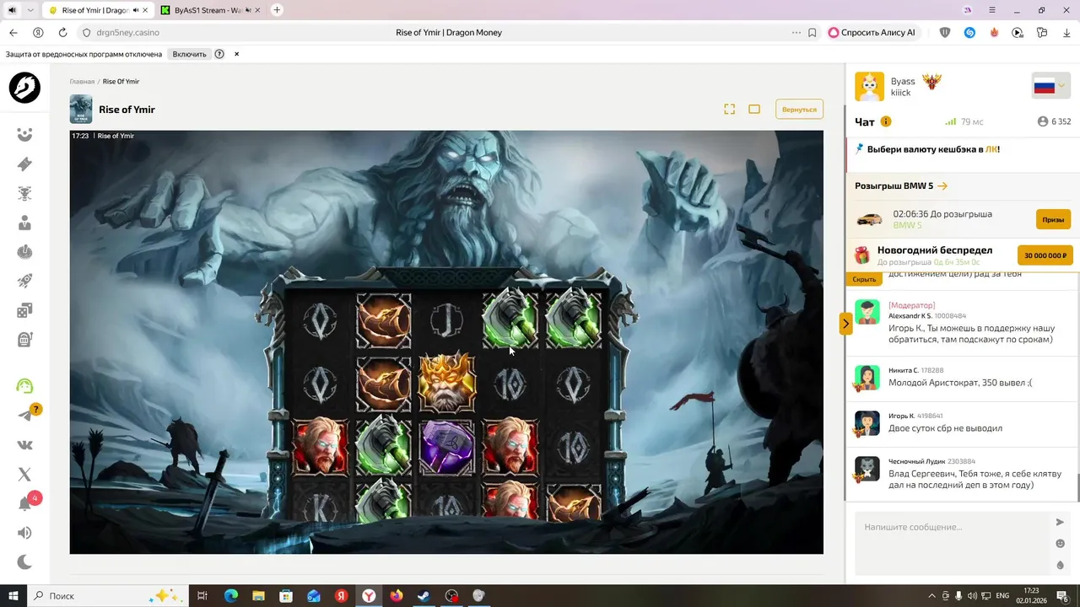
Task: Click the Dragon Money logo in sidebar
Action: [24, 88]
